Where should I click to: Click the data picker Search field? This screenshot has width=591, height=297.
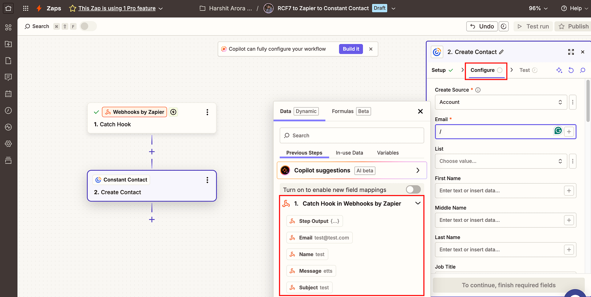(352, 136)
